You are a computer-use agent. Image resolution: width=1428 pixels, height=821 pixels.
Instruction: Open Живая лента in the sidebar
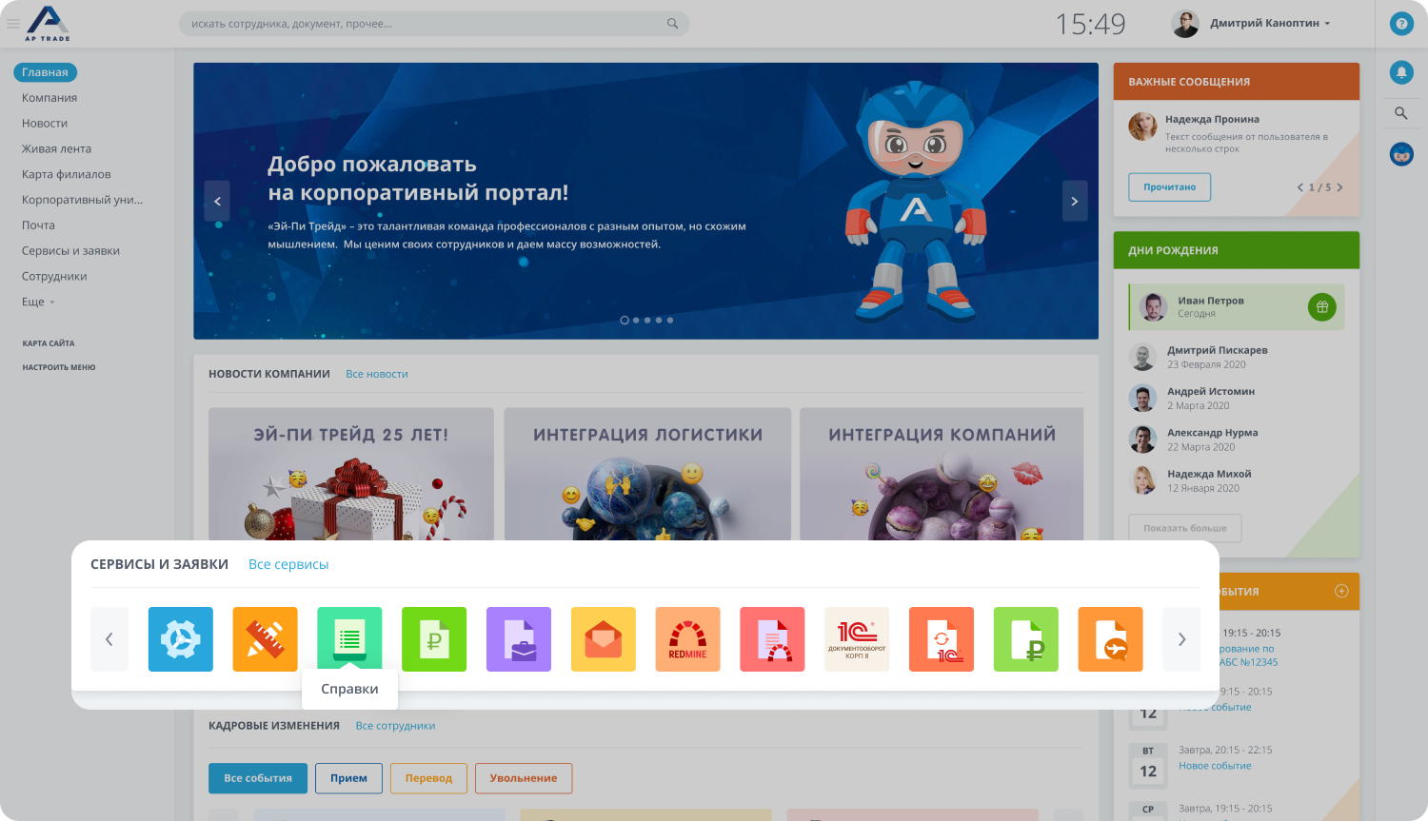pos(56,149)
